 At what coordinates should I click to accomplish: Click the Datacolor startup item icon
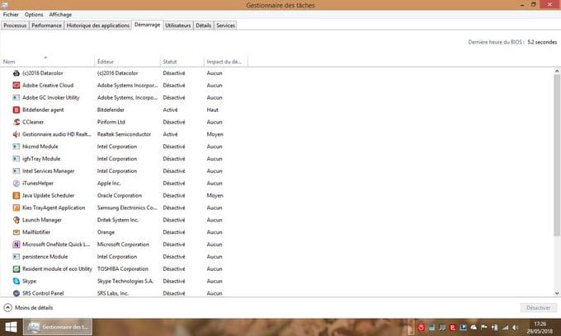tap(16, 73)
